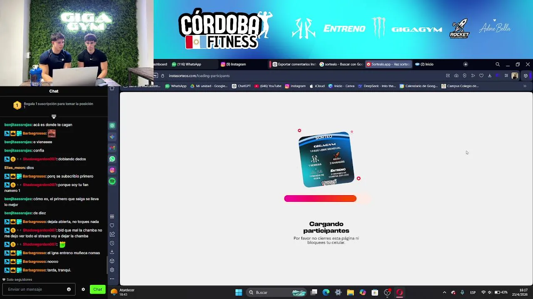
Task: Open WhatsApp bookmark in bookmarks bar
Action: (175, 86)
